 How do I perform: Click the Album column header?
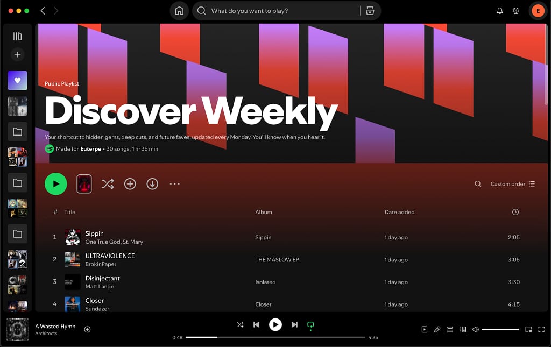[x=264, y=212]
